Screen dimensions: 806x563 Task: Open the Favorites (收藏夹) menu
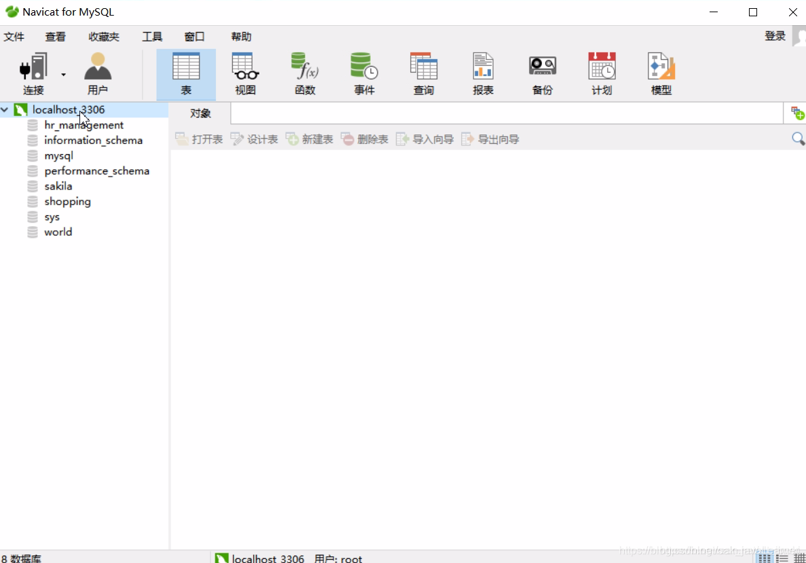[104, 37]
